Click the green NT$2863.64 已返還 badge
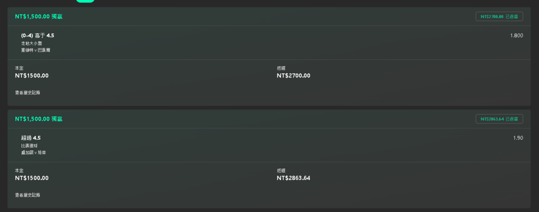Screen dimensions: 539x212 click(499, 119)
